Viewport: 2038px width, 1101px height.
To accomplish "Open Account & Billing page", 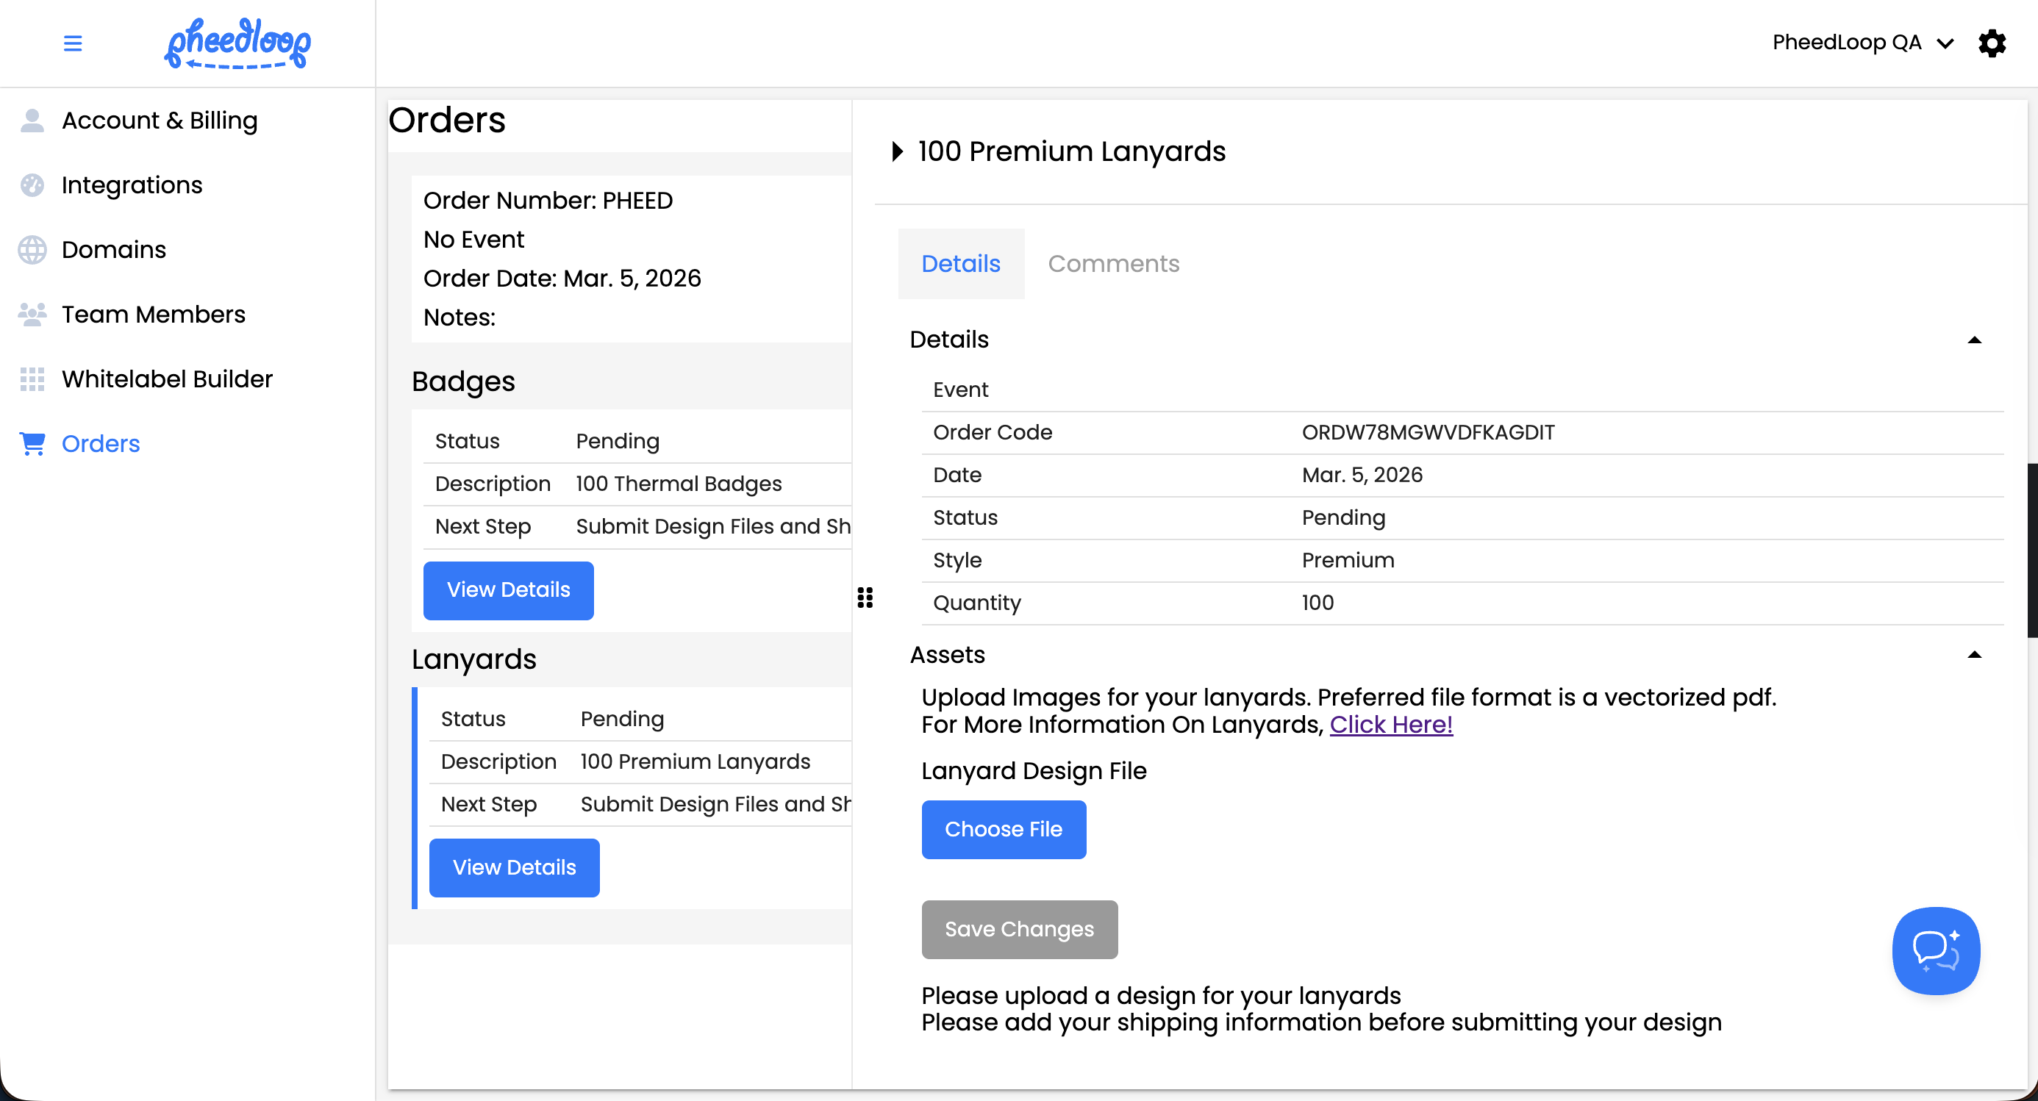I will point(160,121).
